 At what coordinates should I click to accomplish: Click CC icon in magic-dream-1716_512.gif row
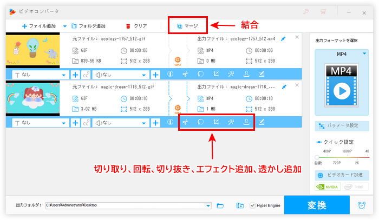(x=86, y=123)
